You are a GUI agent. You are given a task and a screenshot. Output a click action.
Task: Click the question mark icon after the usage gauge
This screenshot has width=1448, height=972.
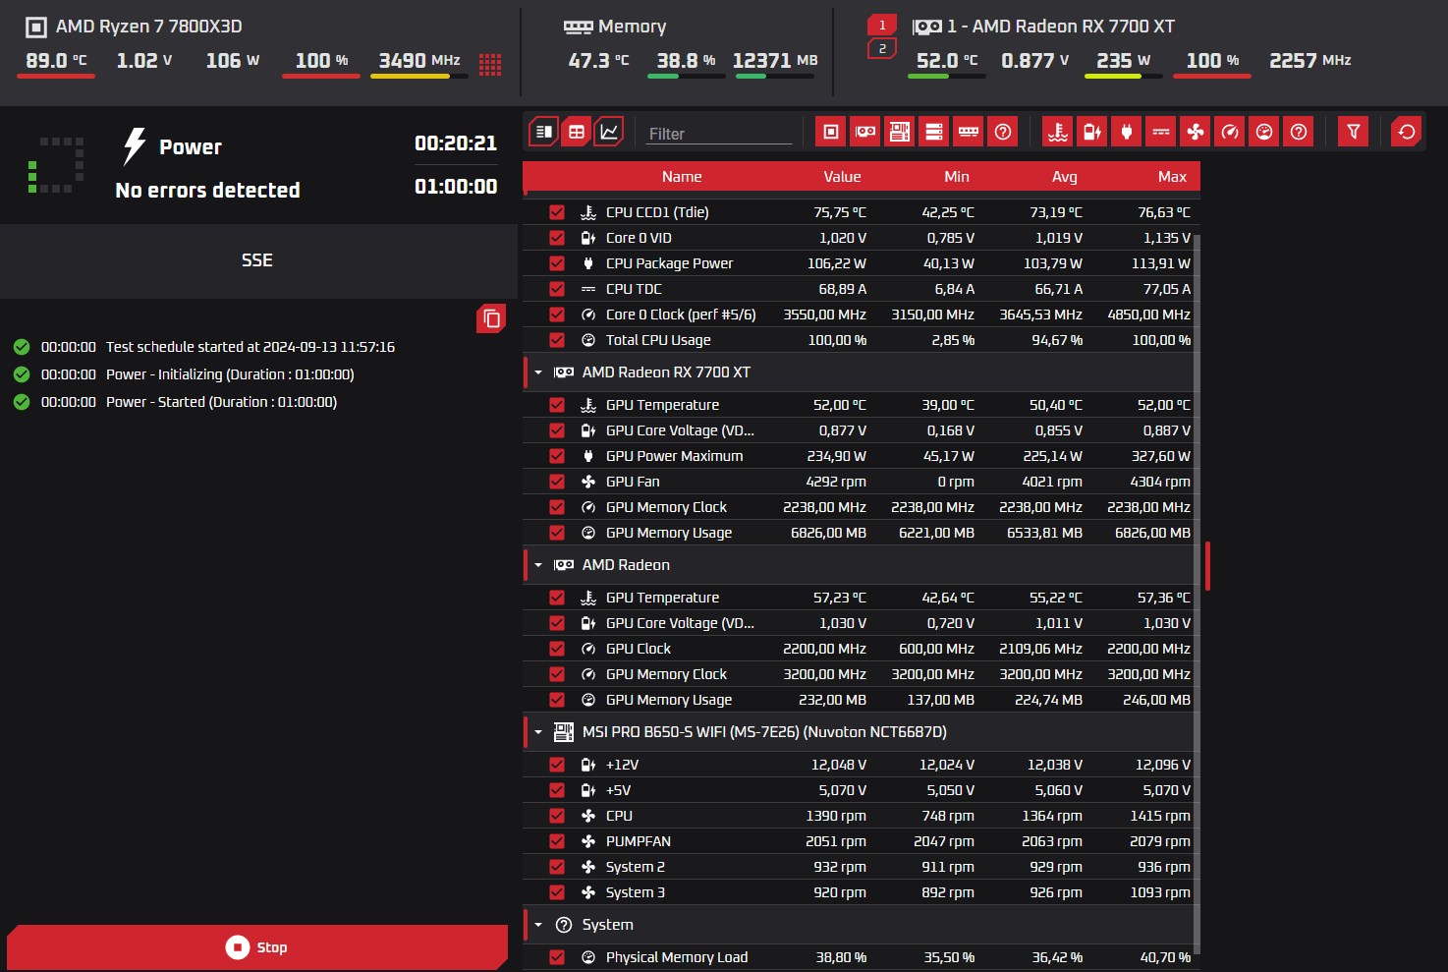point(1299,131)
